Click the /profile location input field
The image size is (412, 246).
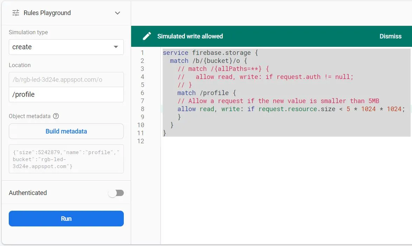tap(66, 94)
